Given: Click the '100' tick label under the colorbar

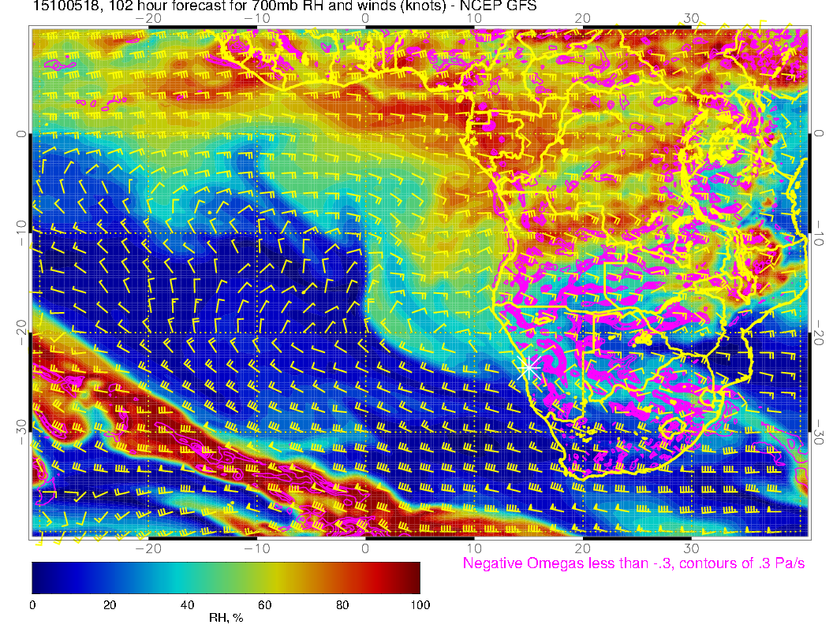Looking at the screenshot, I should coord(420,605).
